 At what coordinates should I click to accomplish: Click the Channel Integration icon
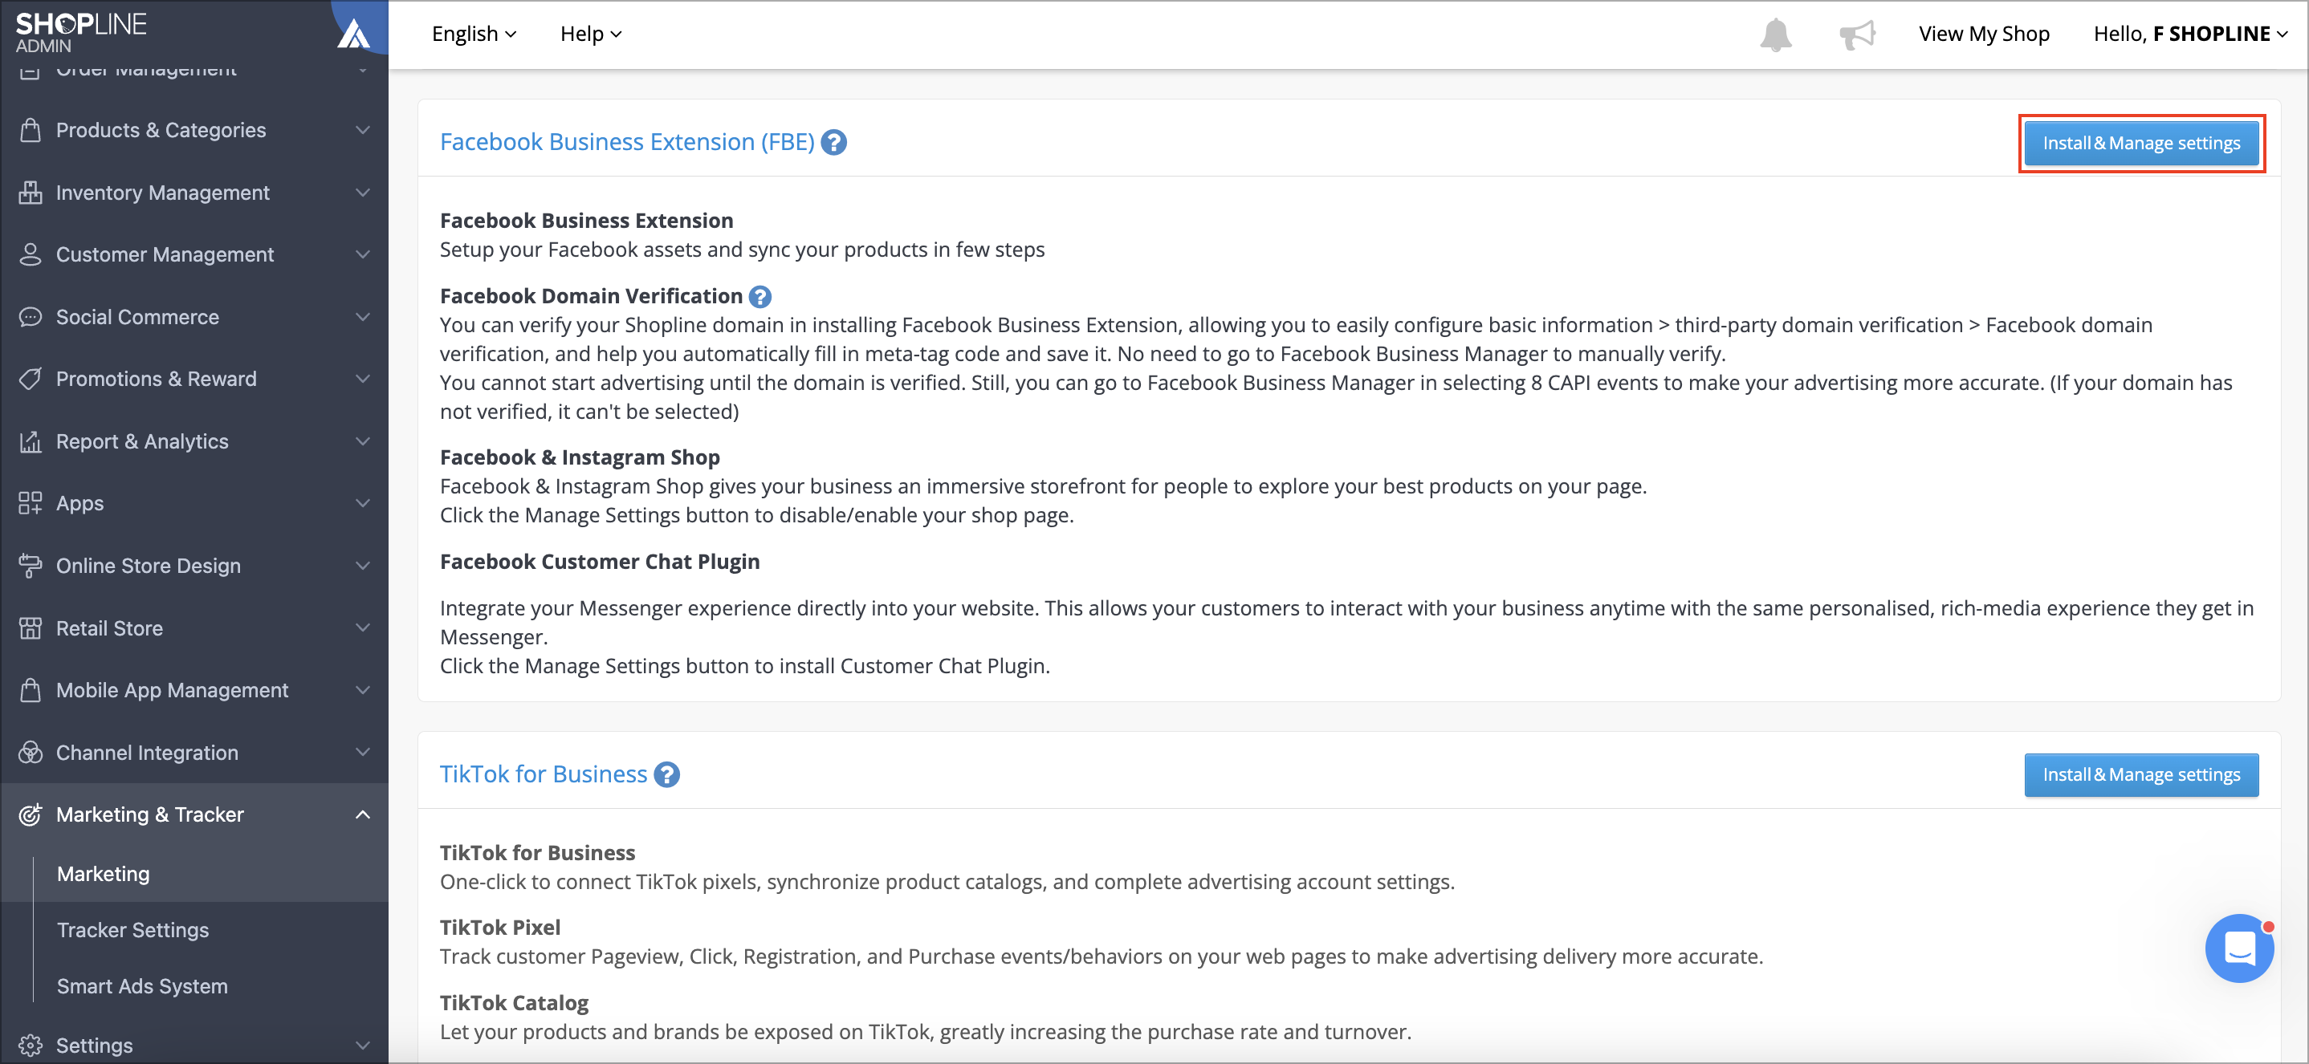pos(31,753)
